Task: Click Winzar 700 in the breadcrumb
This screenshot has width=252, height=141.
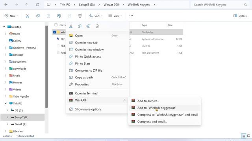Action: (111, 5)
